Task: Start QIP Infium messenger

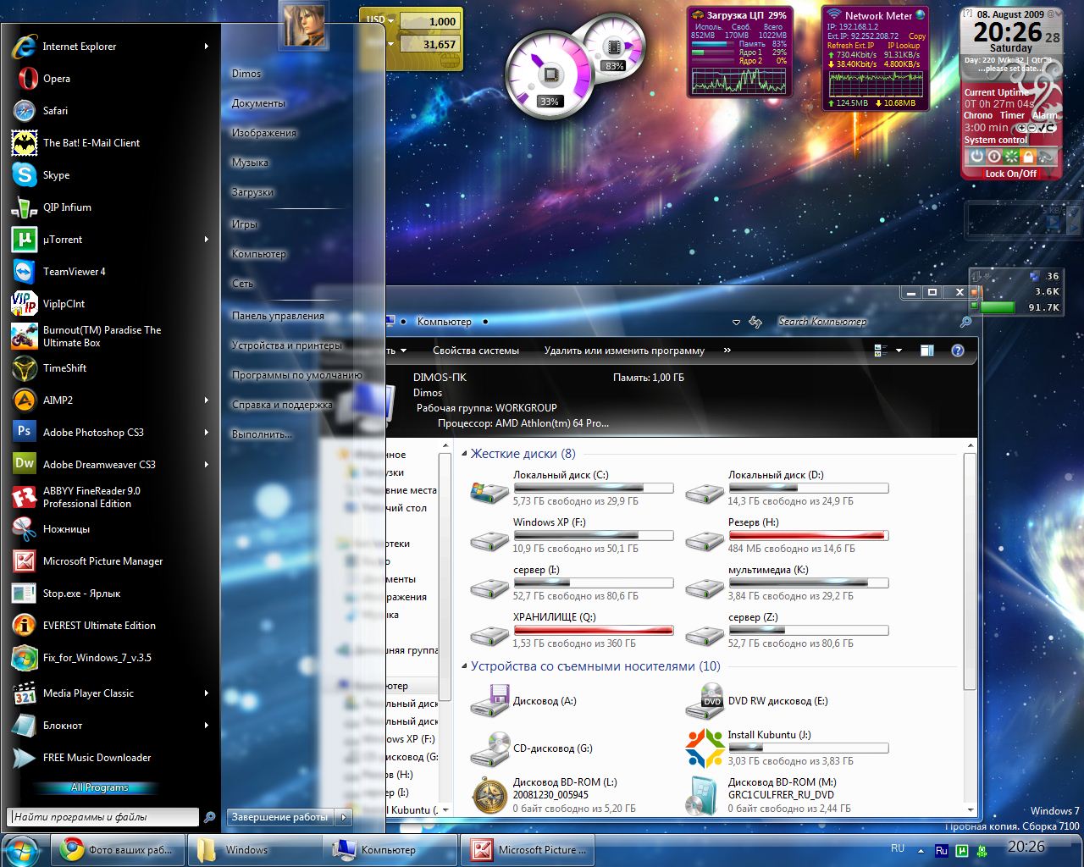Action: pos(110,207)
